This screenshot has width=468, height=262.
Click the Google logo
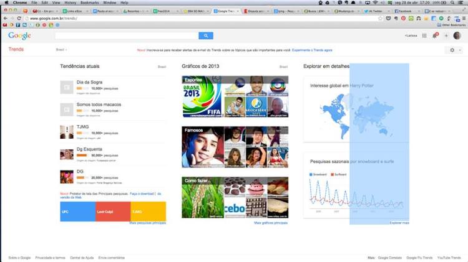point(20,35)
